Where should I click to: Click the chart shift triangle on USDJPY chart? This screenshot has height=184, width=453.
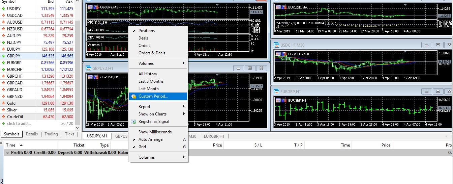tap(217, 5)
